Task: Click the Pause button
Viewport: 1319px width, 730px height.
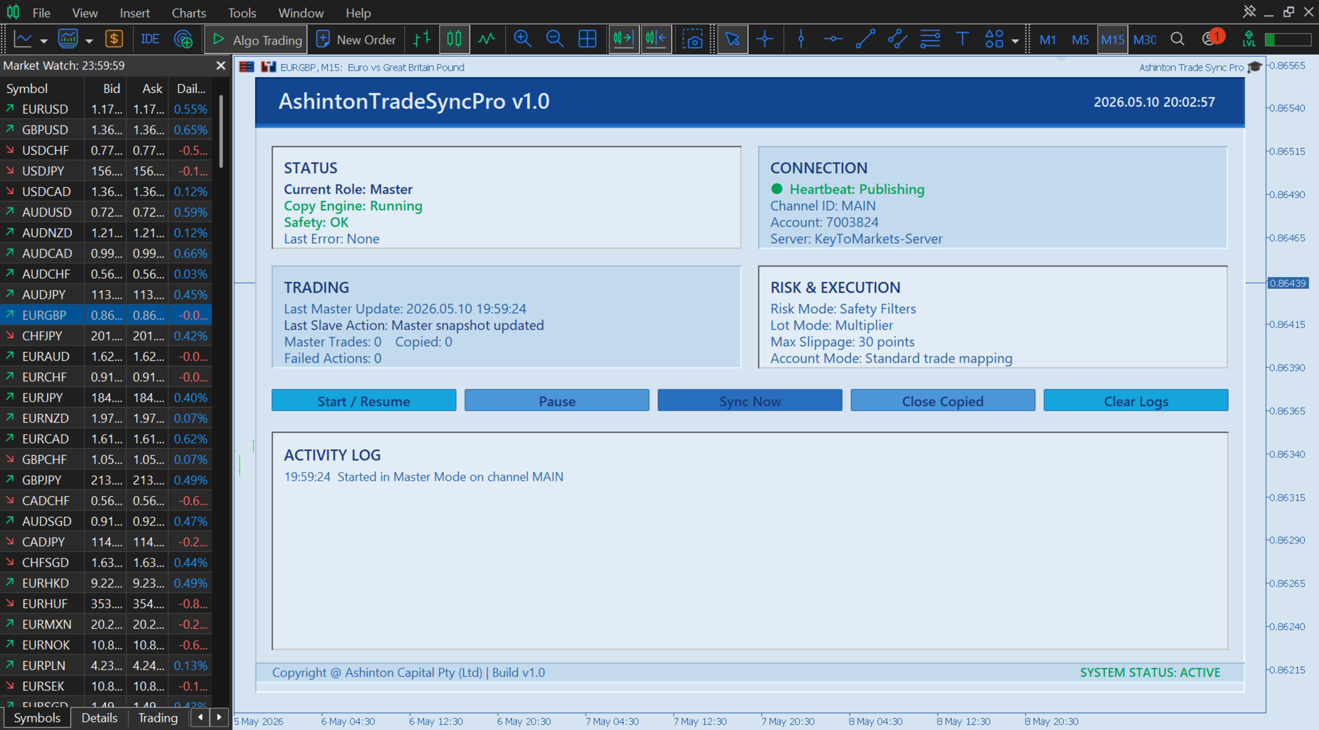Action: click(557, 401)
